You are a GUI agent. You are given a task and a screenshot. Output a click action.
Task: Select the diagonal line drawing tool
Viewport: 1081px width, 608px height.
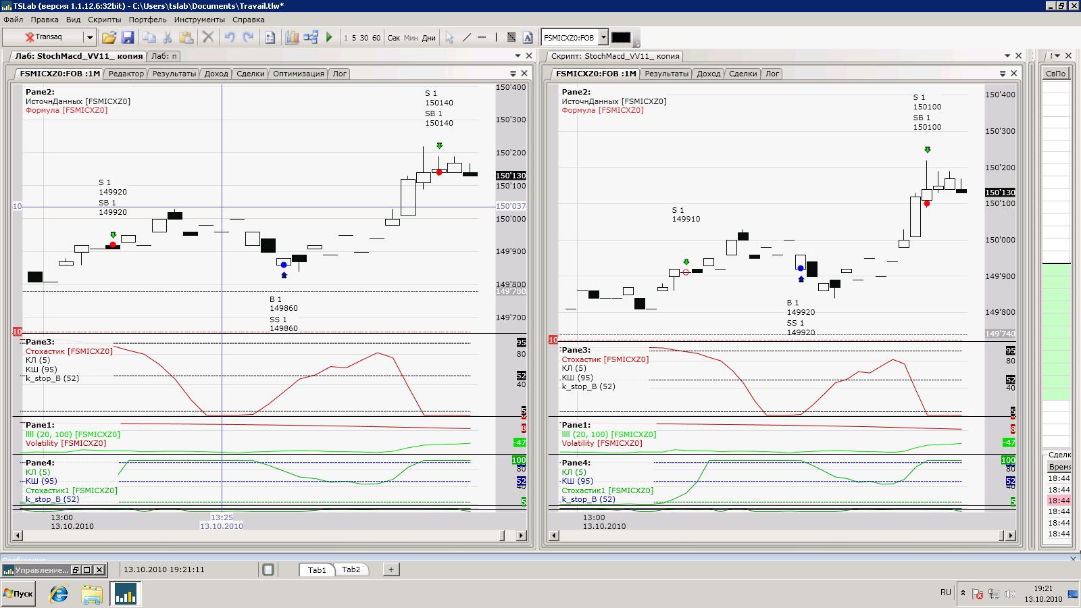pyautogui.click(x=466, y=38)
